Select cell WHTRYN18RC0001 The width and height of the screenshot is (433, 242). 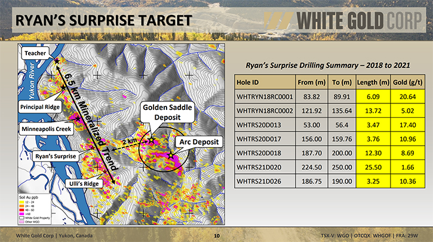pyautogui.click(x=265, y=97)
